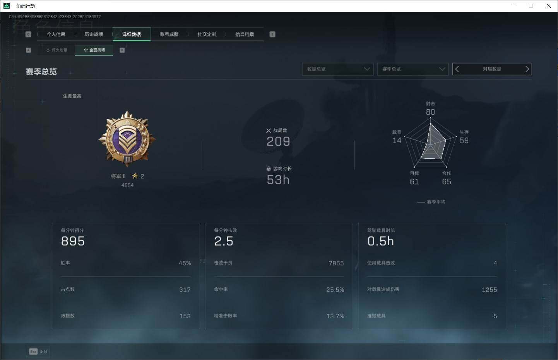Click the 对载具造成伤害 value 1255
Image resolution: width=558 pixels, height=360 pixels.
490,290
